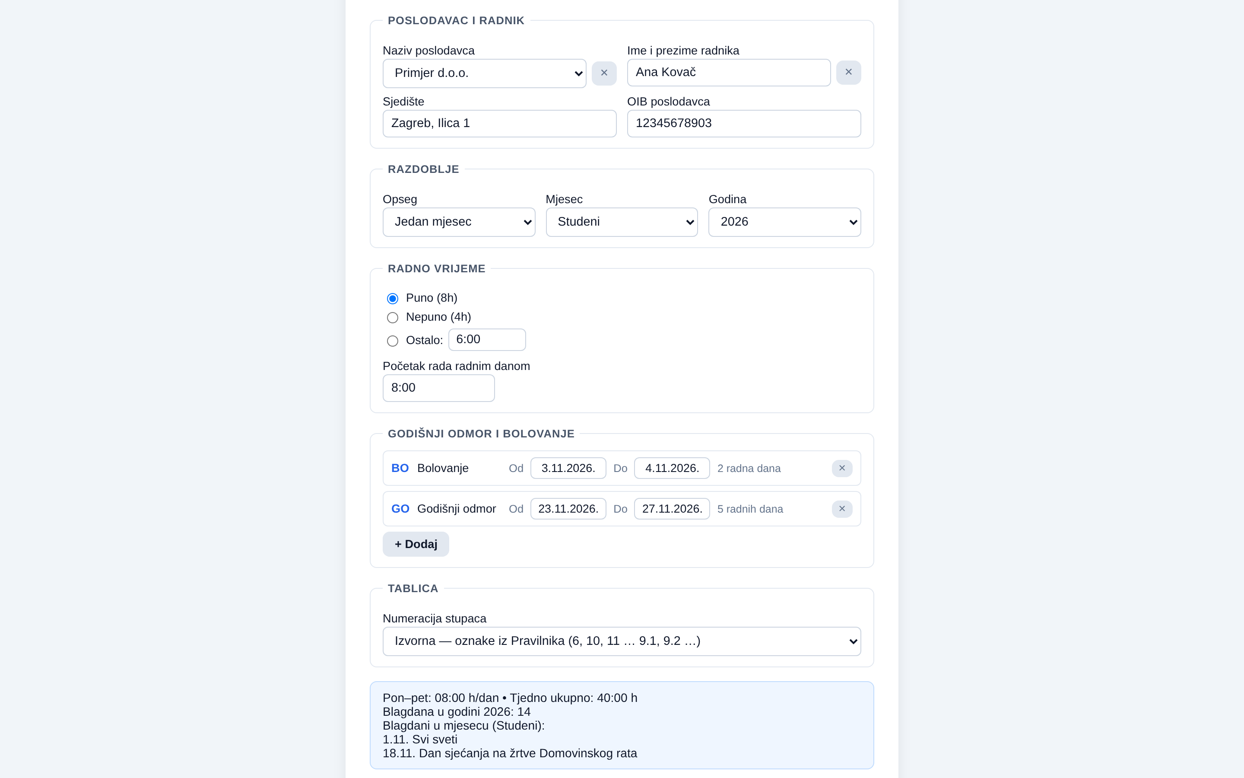Click the Godišnji odmor end date 27.11.2026.
This screenshot has height=778, width=1244.
point(672,509)
